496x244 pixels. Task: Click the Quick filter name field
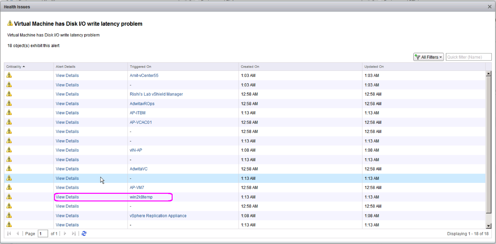(468, 57)
